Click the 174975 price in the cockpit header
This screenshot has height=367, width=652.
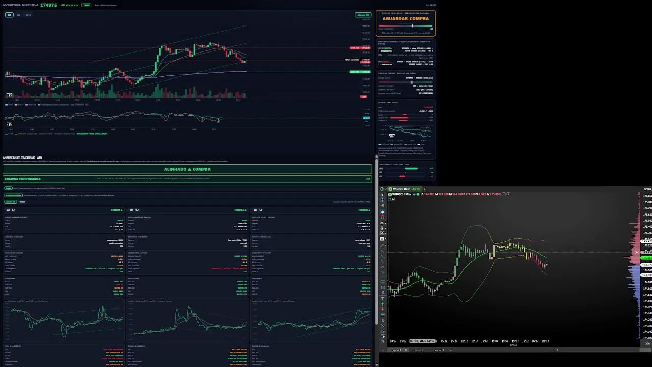48,5
